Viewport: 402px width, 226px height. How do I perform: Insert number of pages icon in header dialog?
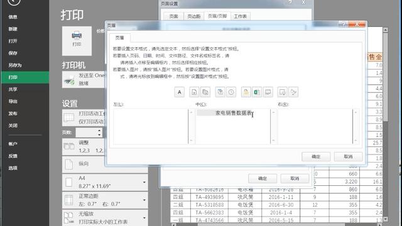click(205, 92)
